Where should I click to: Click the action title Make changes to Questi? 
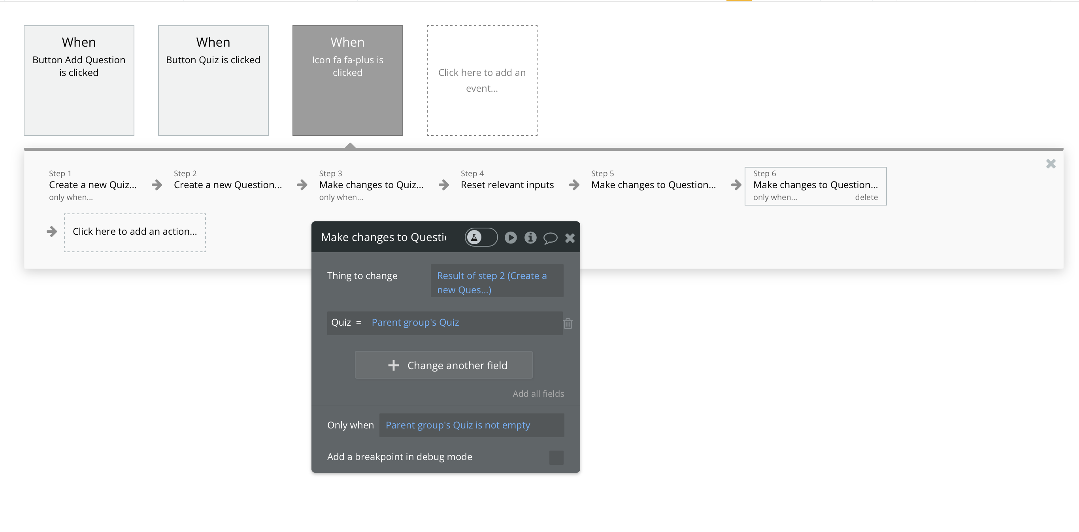tap(383, 237)
